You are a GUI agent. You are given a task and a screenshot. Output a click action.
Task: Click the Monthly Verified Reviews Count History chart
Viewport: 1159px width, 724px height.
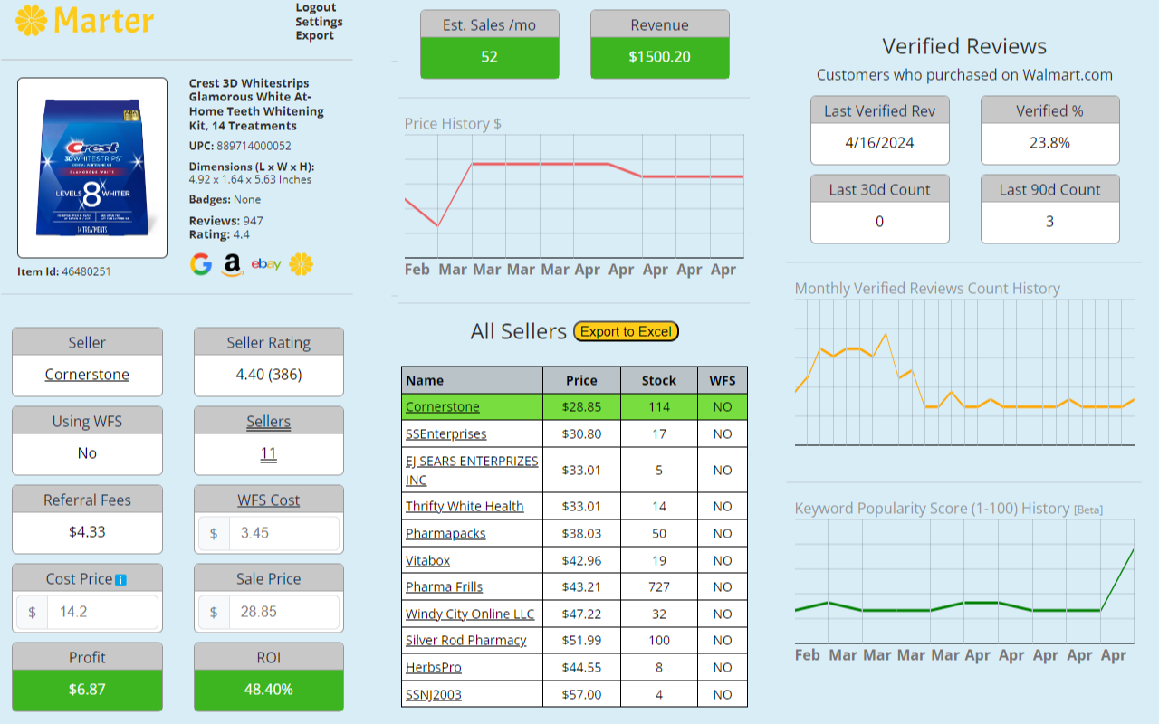pos(964,372)
